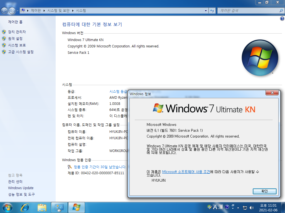Click 정품 인증 기간이 30일 남았습니다 activation link
Image resolution: width=285 pixels, height=213 pixels.
click(100, 167)
